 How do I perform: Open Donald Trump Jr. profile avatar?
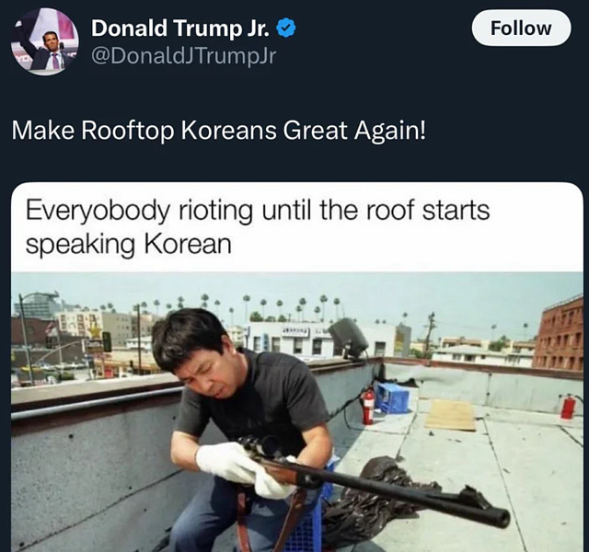(45, 41)
